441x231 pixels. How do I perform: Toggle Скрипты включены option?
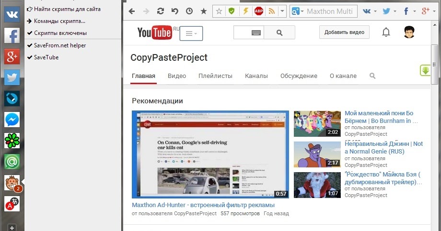pos(57,33)
